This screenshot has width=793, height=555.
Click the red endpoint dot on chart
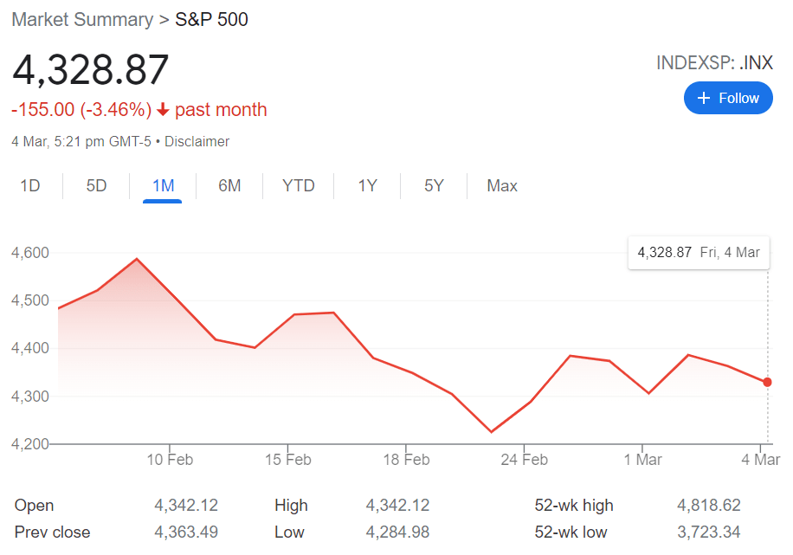point(767,382)
